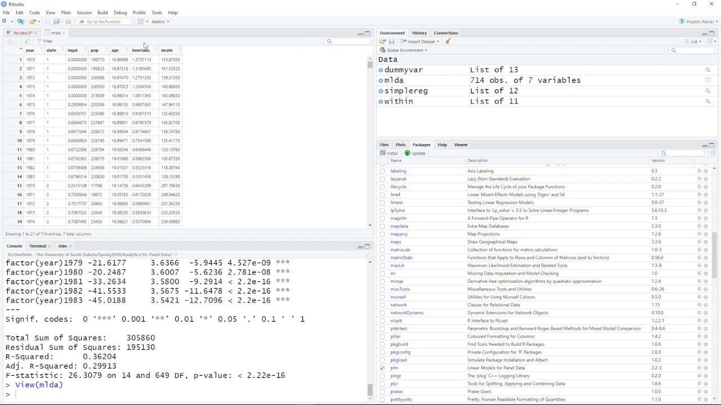Enable the labeling package checkbox
The width and height of the screenshot is (721, 405).
point(382,171)
